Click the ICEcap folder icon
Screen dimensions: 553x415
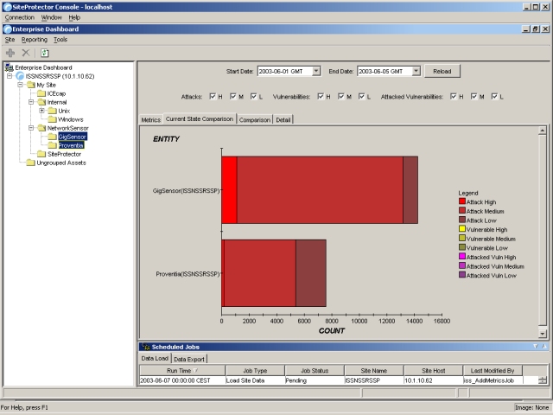pyautogui.click(x=41, y=93)
